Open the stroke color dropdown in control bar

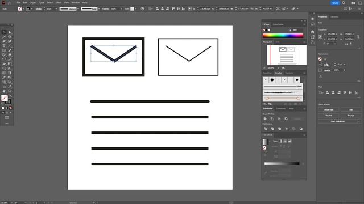pos(32,9)
